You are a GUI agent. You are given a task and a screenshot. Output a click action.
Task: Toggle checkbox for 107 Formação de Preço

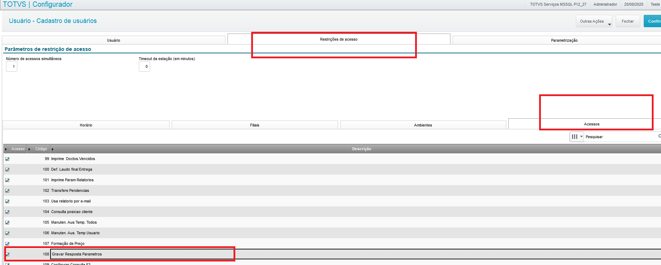(x=7, y=244)
